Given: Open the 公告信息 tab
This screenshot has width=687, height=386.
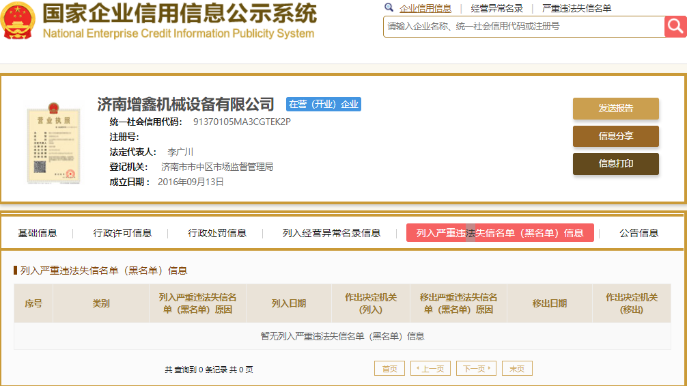Looking at the screenshot, I should point(639,233).
